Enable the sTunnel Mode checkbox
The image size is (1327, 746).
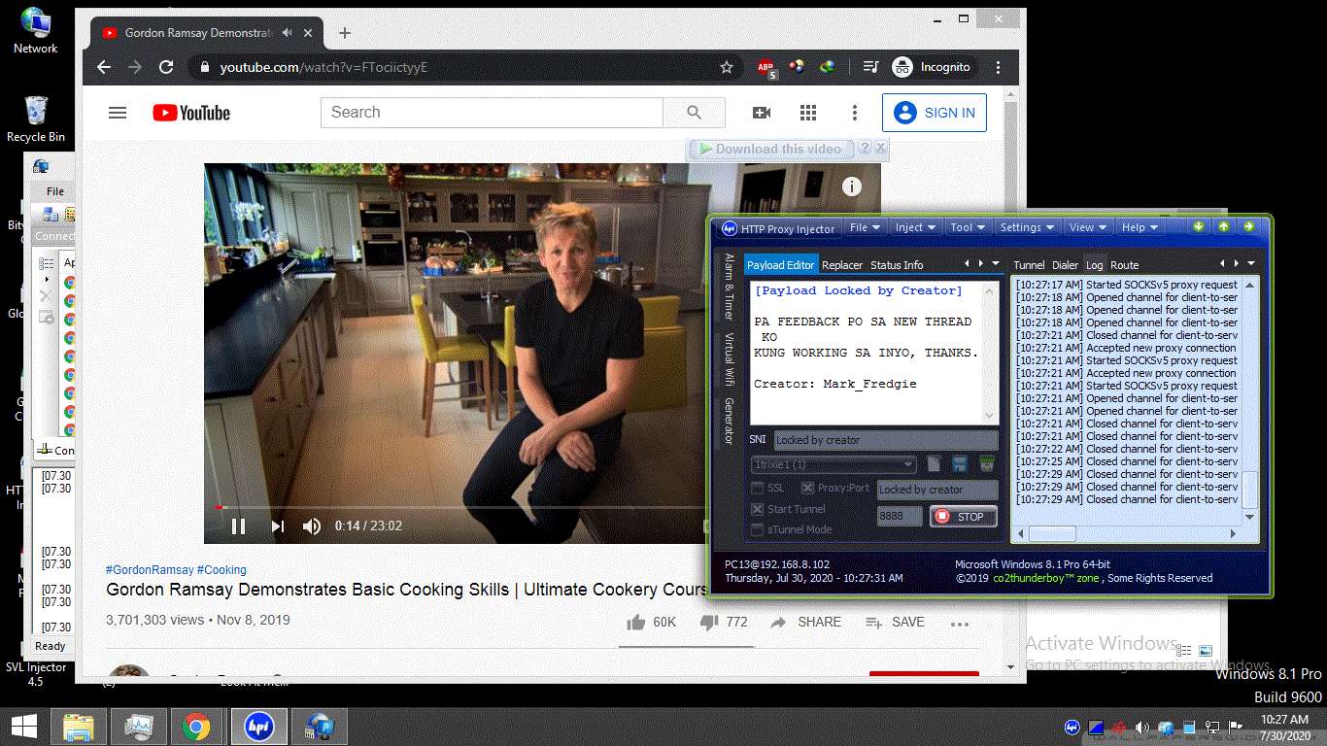click(758, 529)
